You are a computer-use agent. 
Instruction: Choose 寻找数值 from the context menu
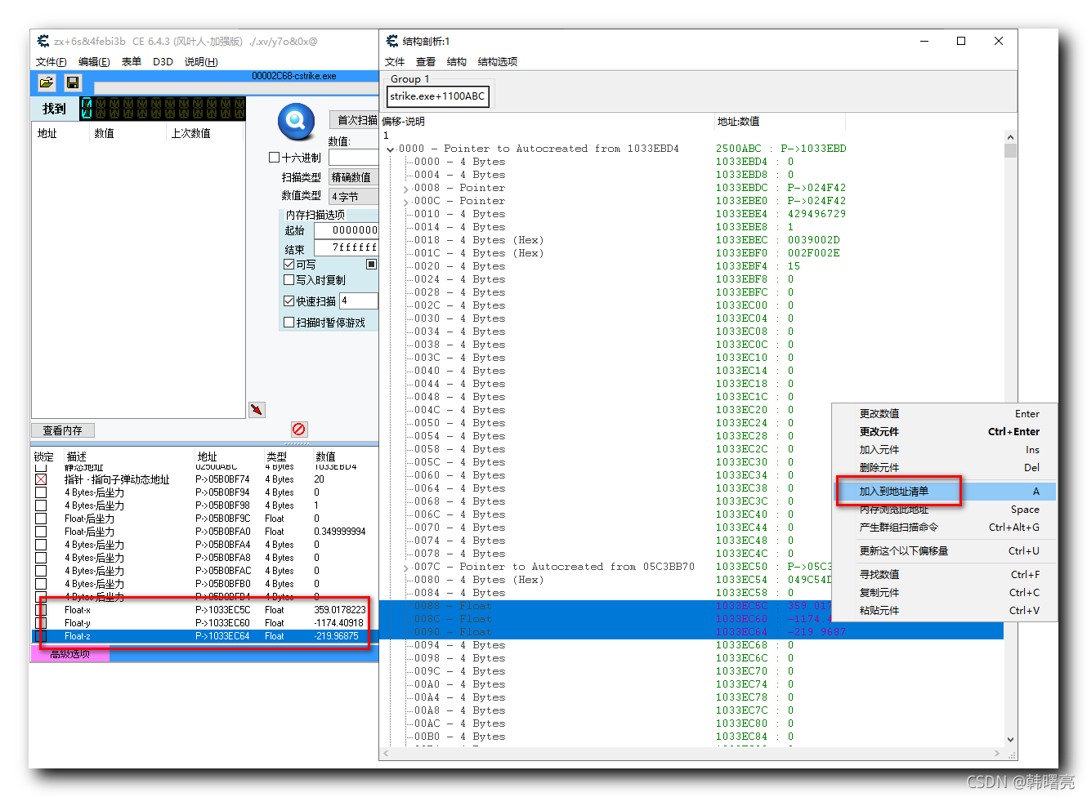[945, 575]
